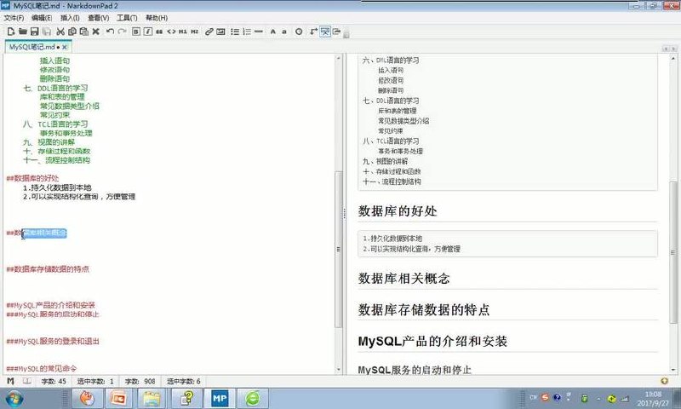Open the 插入(I) menu
This screenshot has height=409, width=681.
tap(70, 18)
